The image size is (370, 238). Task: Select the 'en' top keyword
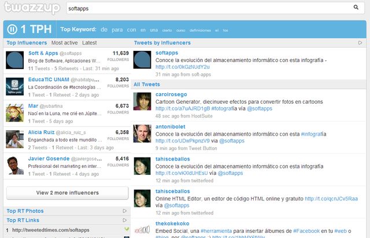pyautogui.click(x=143, y=30)
